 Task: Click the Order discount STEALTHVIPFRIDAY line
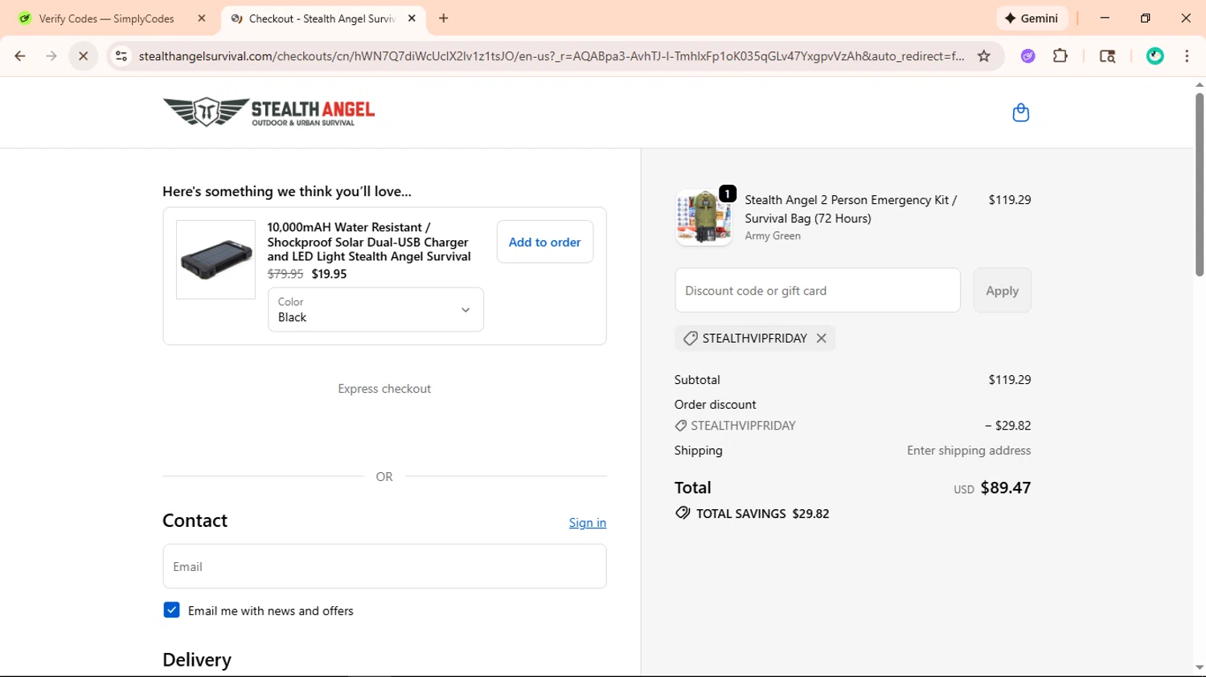pyautogui.click(x=736, y=426)
